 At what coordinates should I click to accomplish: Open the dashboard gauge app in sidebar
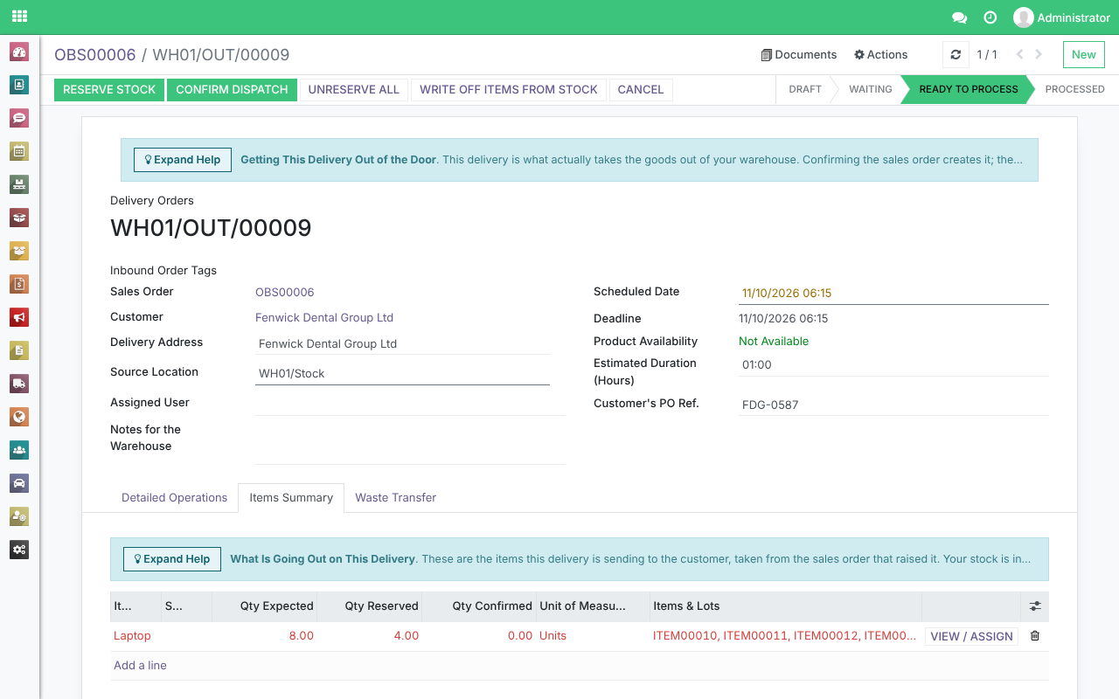[x=19, y=52]
